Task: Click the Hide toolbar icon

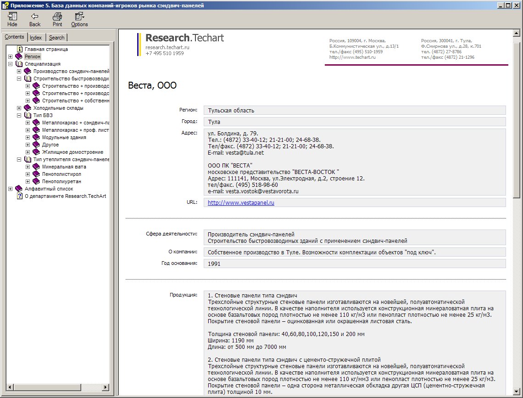Action: click(x=12, y=16)
